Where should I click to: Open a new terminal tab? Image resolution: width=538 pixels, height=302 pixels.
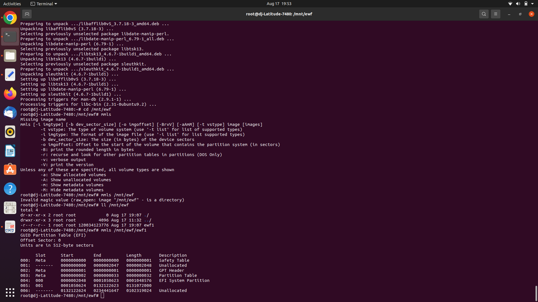pos(27,14)
